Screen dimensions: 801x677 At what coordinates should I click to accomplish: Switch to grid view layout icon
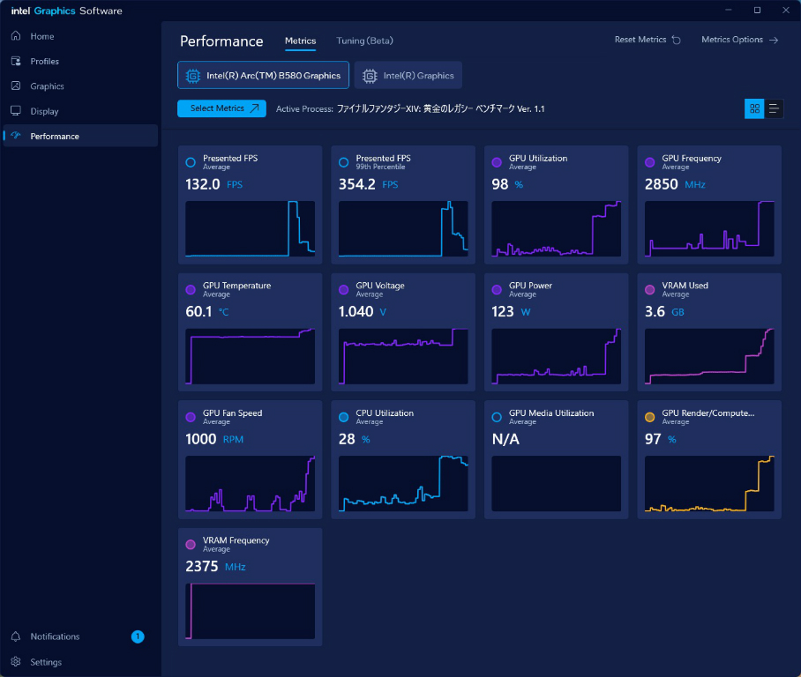(x=754, y=108)
